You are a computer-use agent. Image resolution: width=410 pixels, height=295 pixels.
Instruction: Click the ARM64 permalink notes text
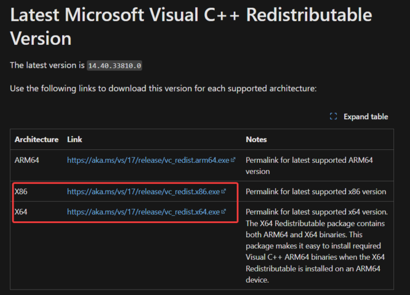(x=309, y=166)
